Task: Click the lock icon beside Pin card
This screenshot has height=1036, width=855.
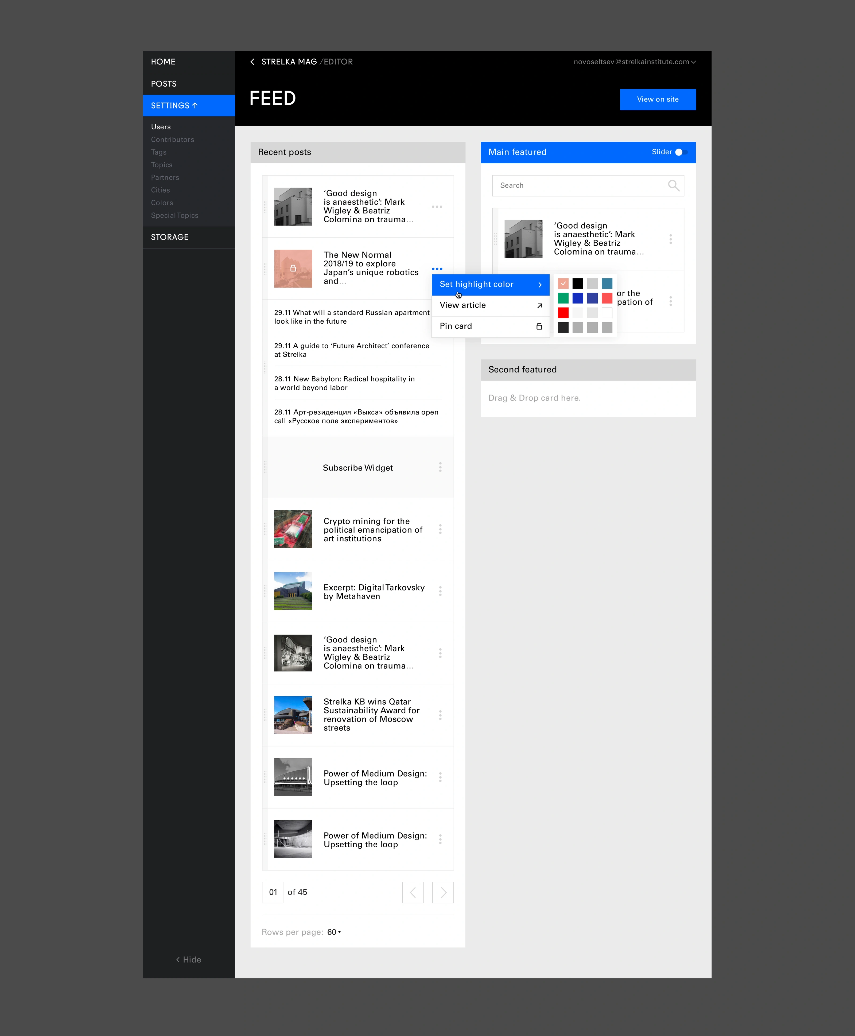Action: click(539, 326)
